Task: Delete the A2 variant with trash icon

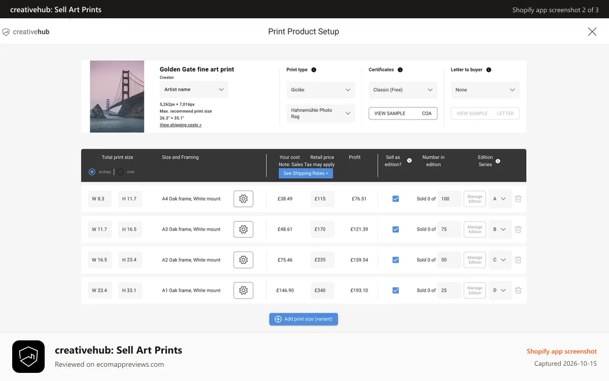Action: coord(518,260)
